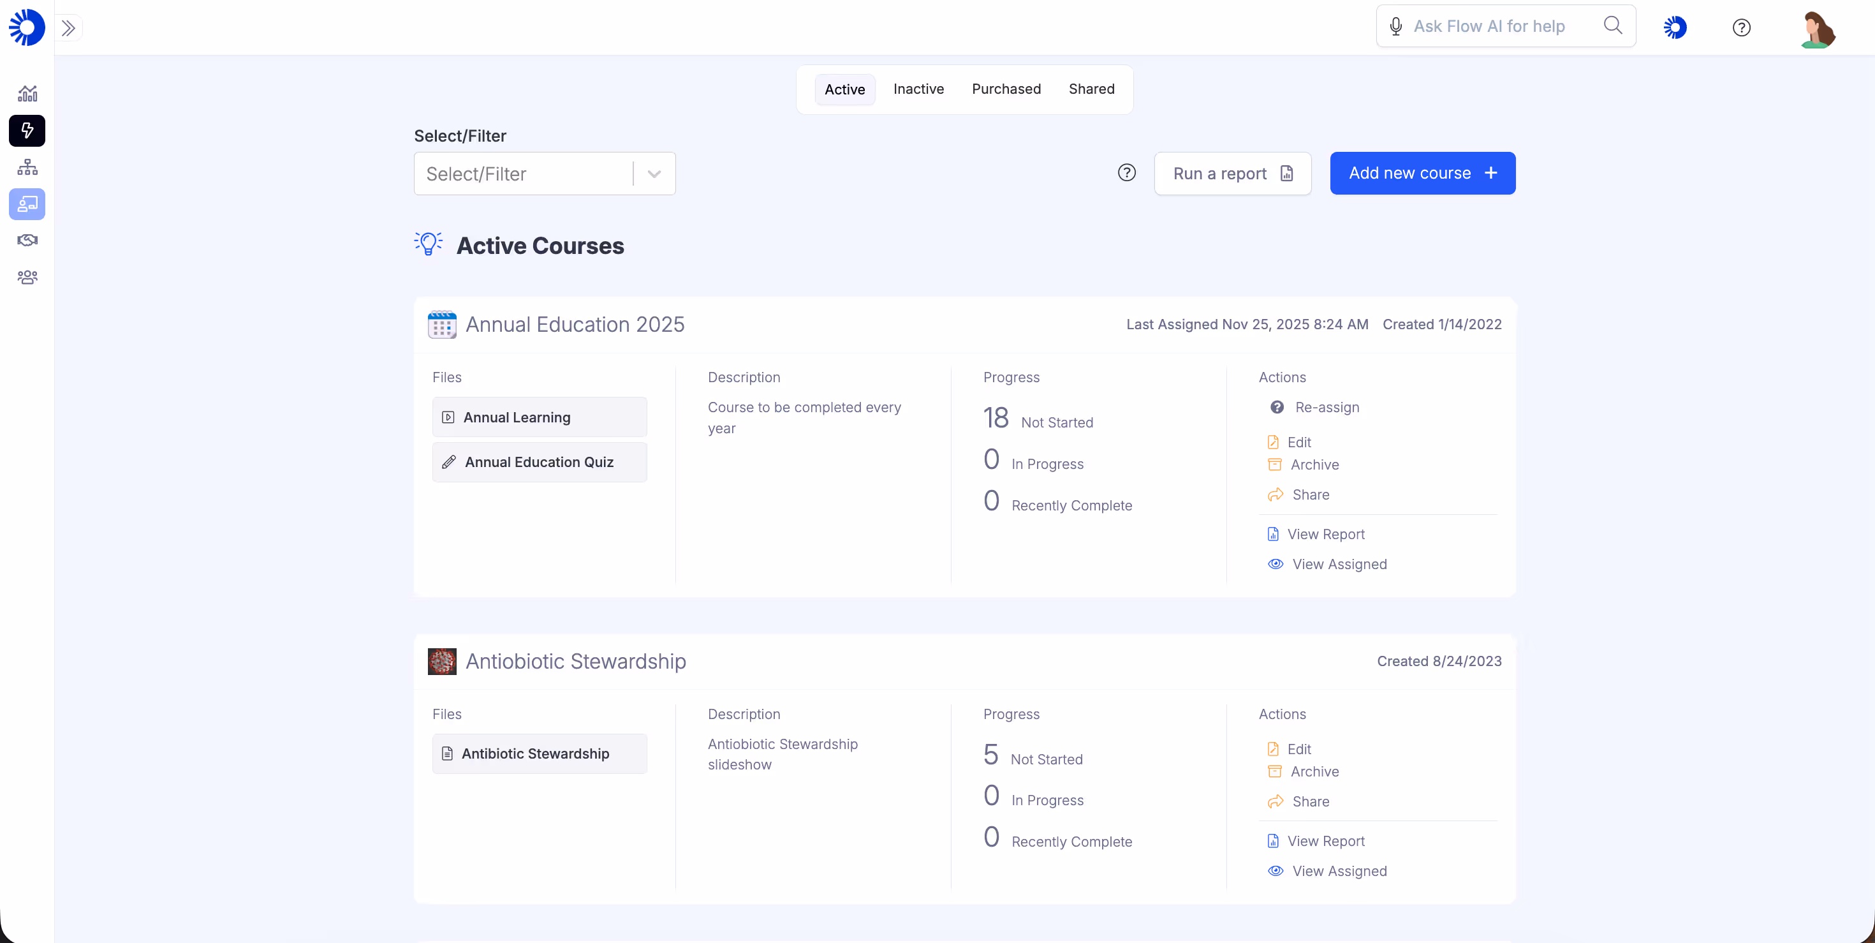Open the analytics dashboard from the sidebar
The image size is (1875, 943).
click(27, 93)
